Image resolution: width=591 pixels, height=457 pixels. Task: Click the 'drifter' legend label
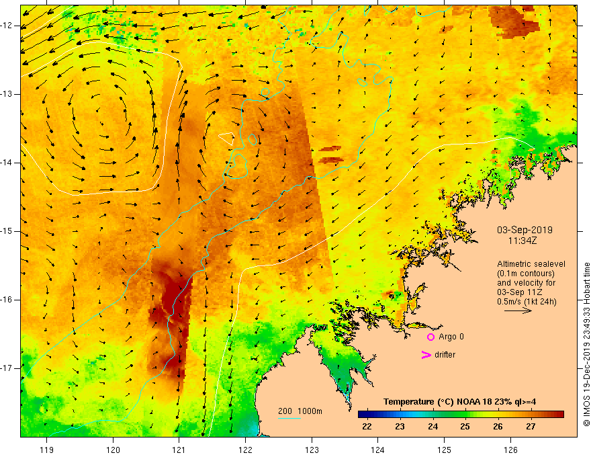(x=445, y=355)
